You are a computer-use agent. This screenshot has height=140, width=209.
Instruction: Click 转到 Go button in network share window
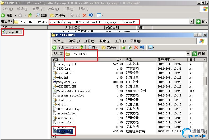(x=202, y=21)
